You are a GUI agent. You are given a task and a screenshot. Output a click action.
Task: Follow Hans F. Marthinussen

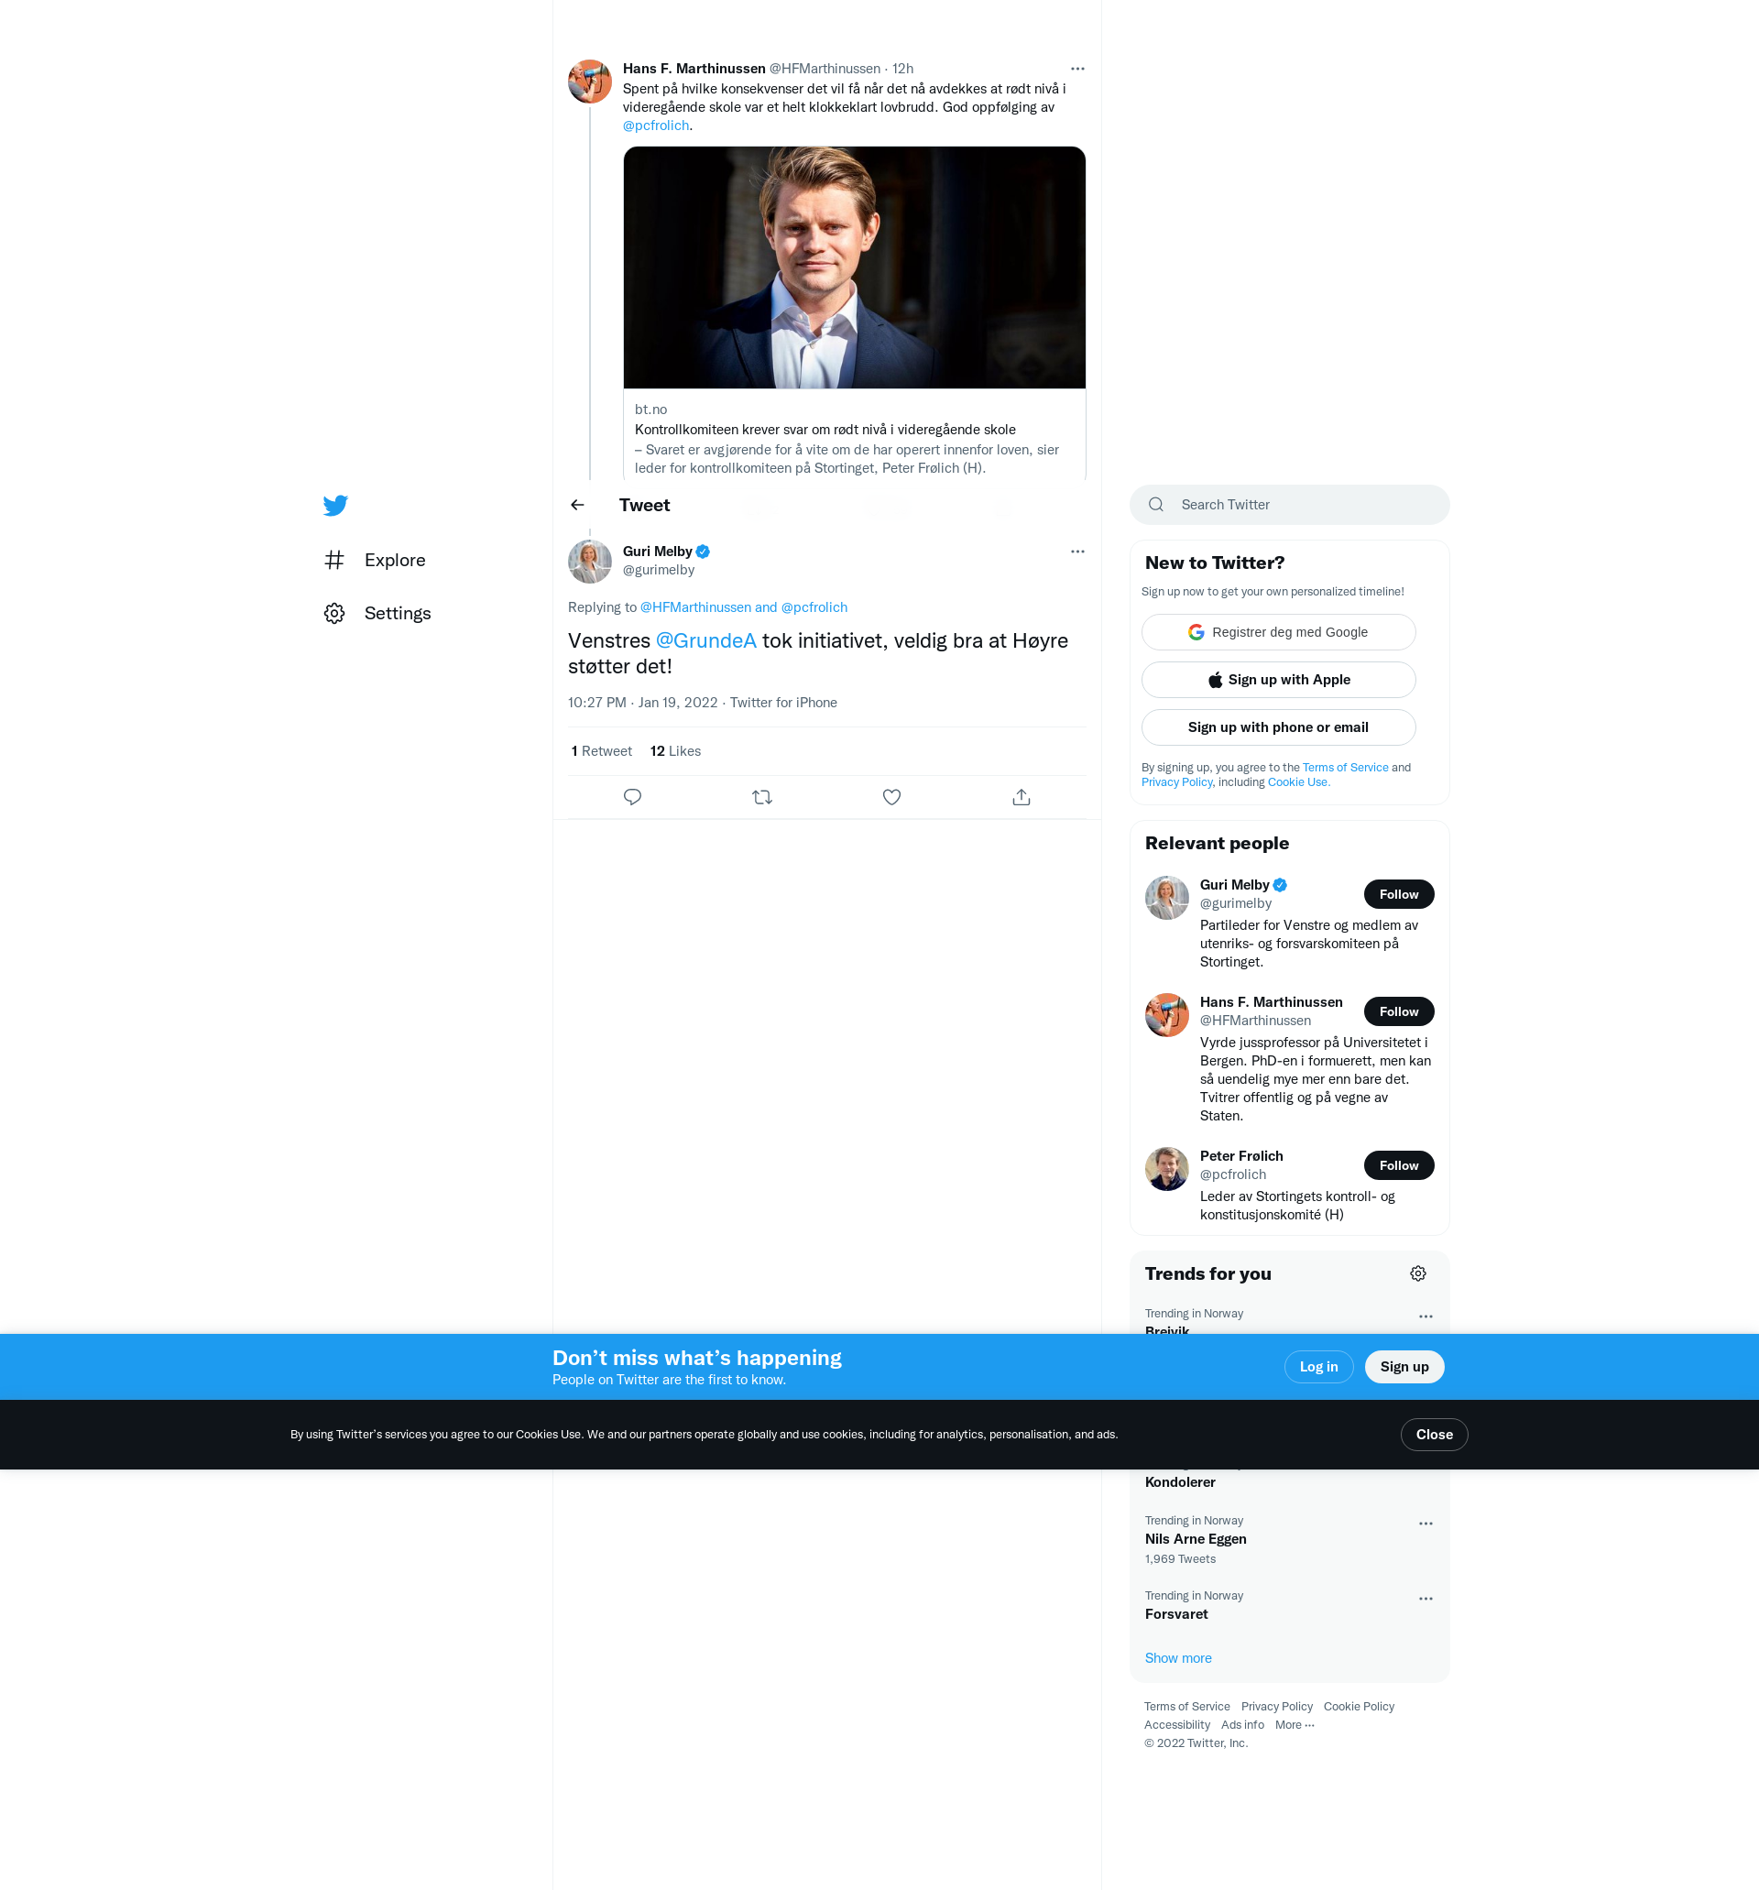tap(1399, 1011)
